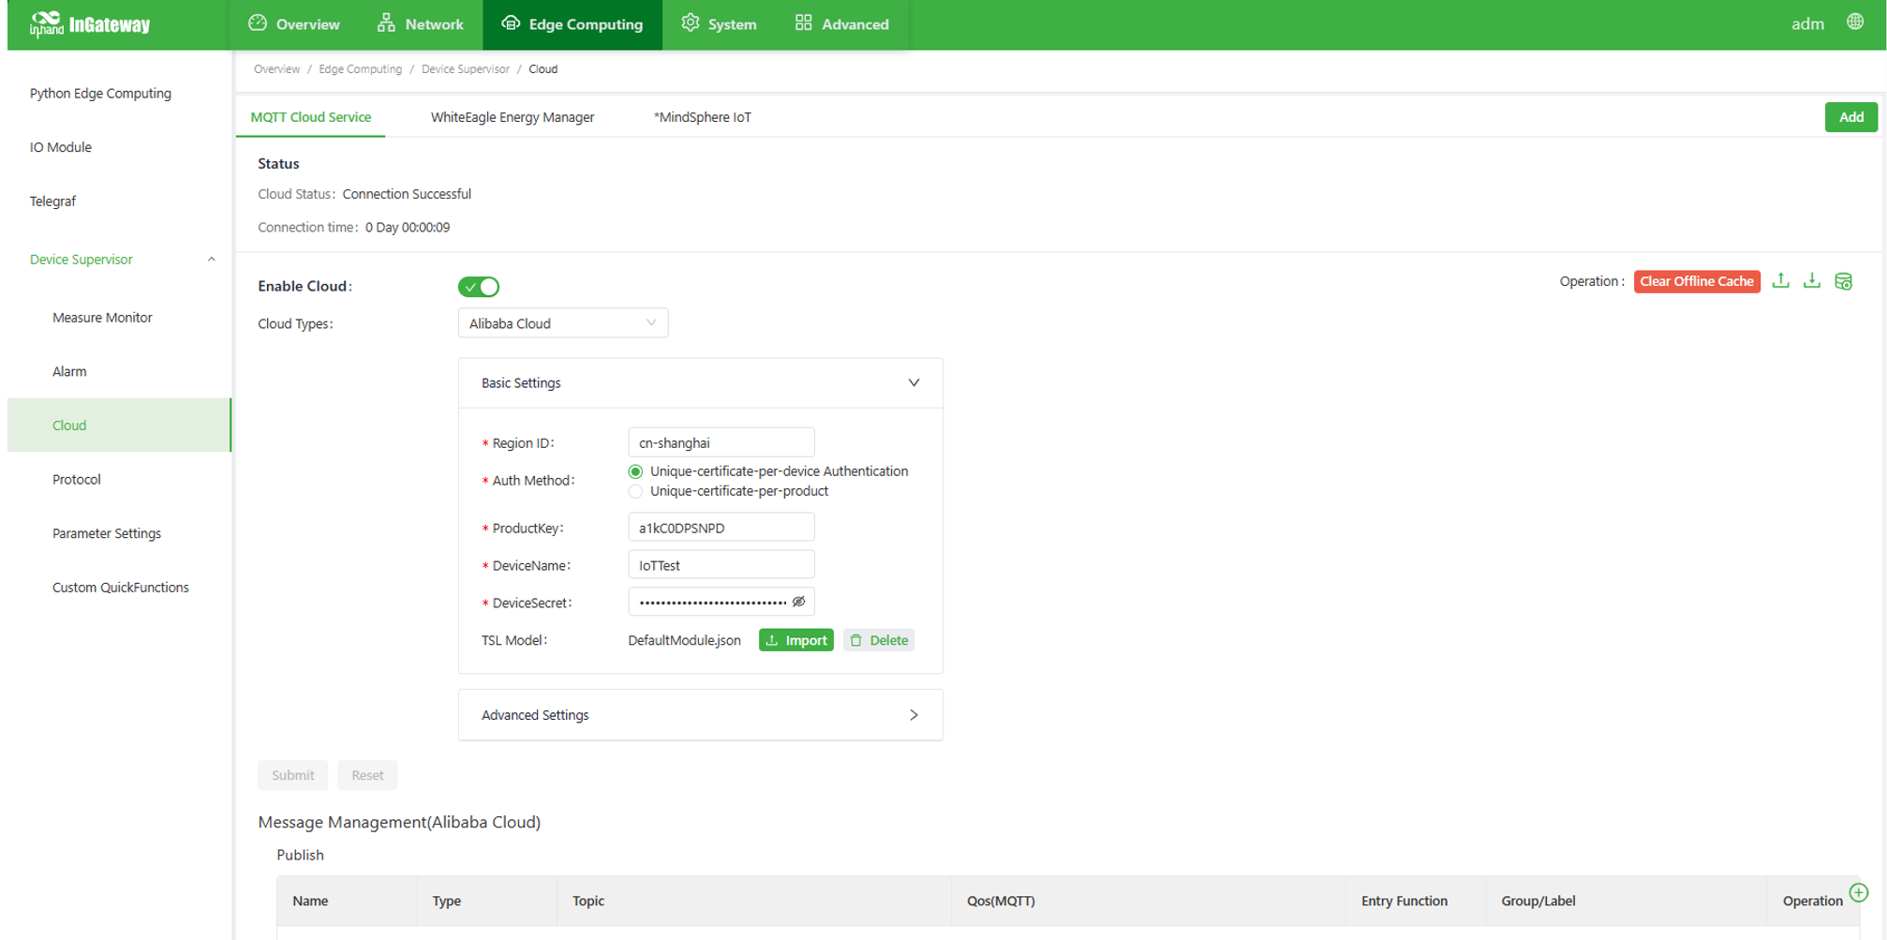Reveal the DeviceSecret with the eye icon
This screenshot has height=940, width=1887.
point(798,602)
